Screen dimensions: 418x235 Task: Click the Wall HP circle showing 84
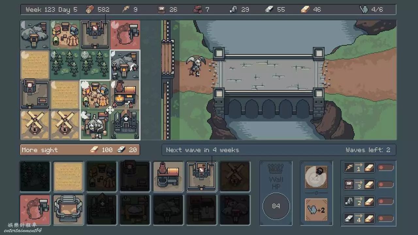(276, 206)
